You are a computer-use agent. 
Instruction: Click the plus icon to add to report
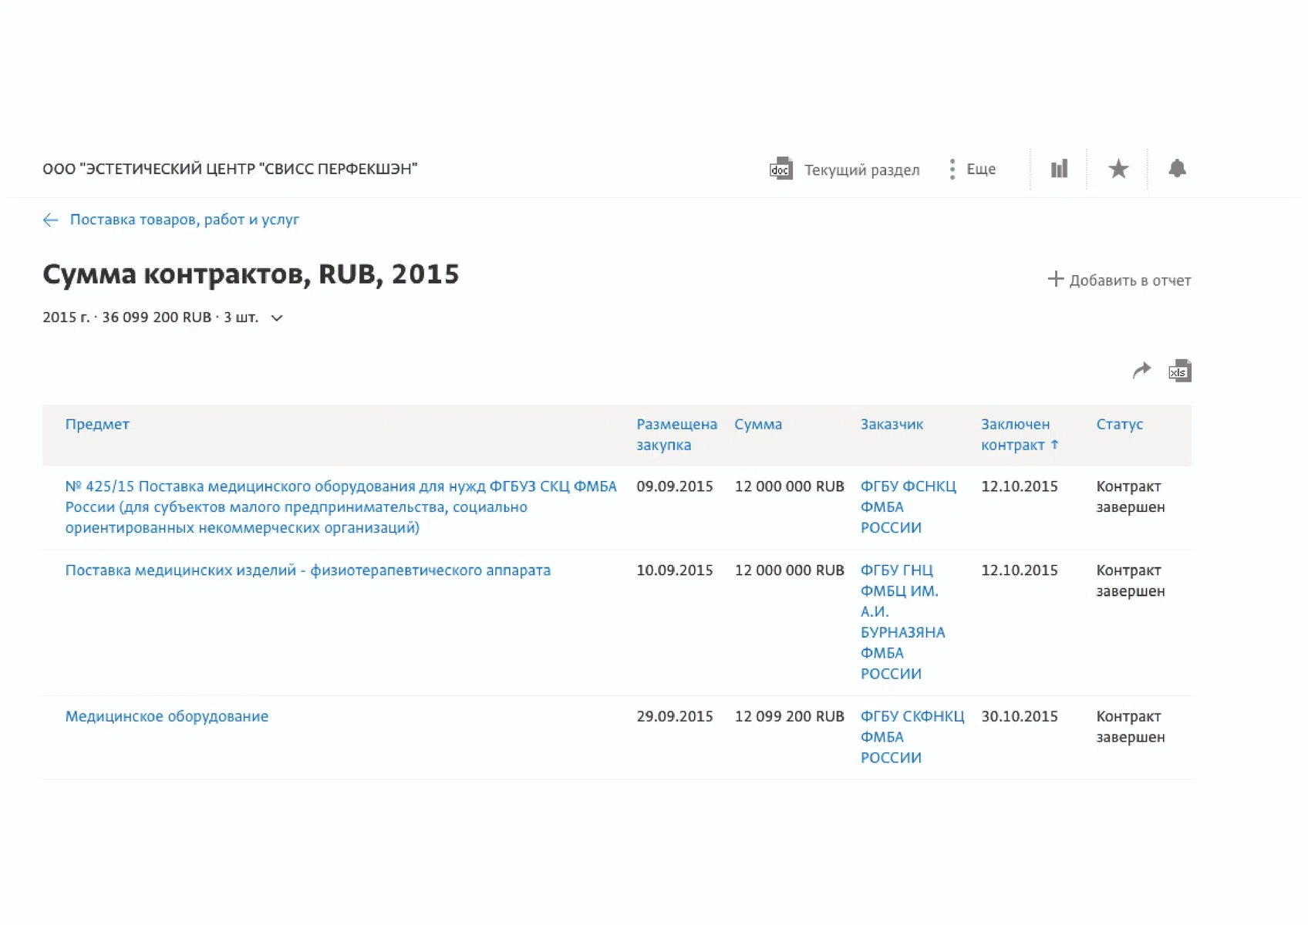[x=1055, y=279]
